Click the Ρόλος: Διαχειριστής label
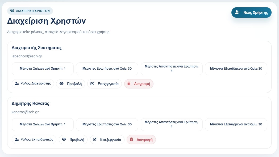The width and height of the screenshot is (279, 157). (x=36, y=83)
